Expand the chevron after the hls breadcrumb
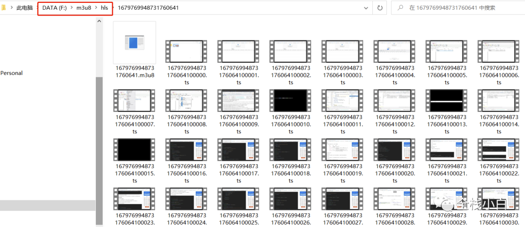This screenshot has height=227, width=525. [x=113, y=8]
